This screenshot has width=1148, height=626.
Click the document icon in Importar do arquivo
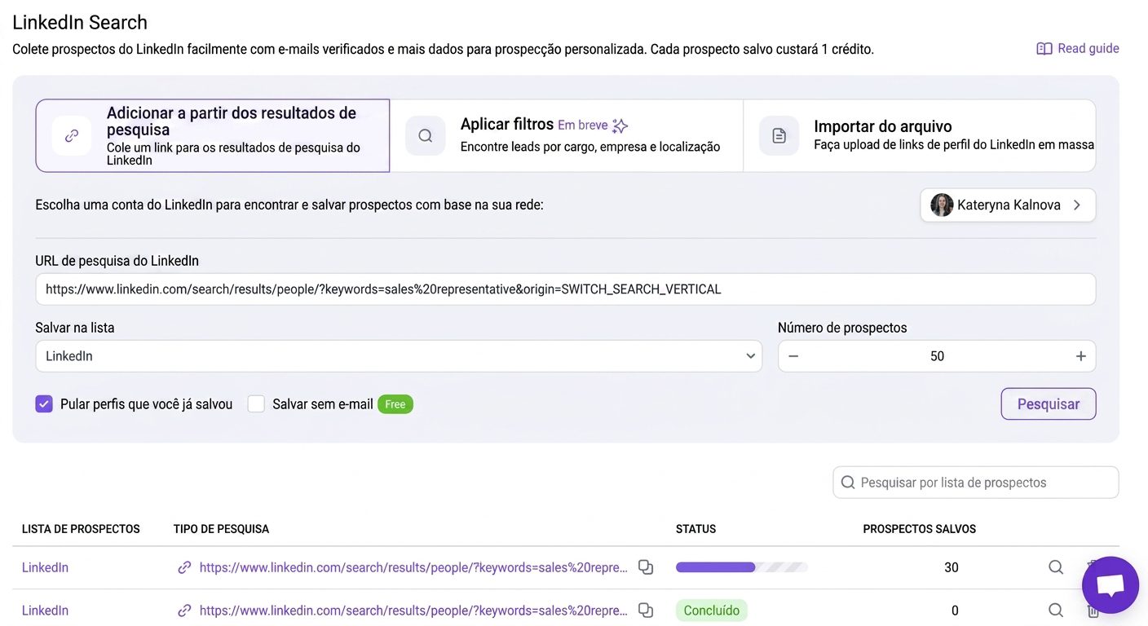779,135
